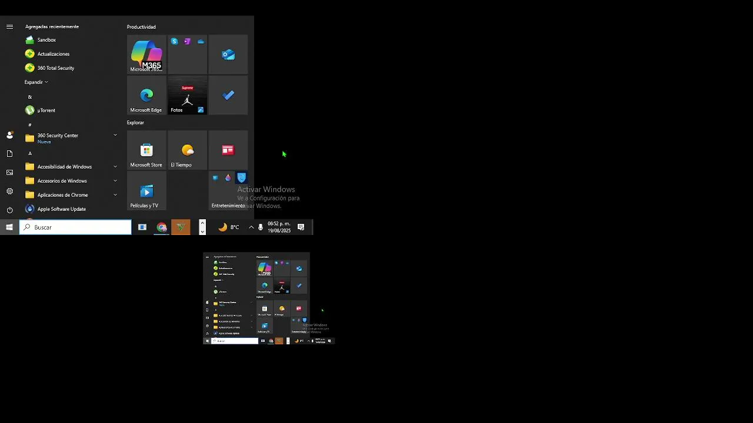
Task: Click the taskbar toolbar scroll arrows
Action: (x=202, y=227)
